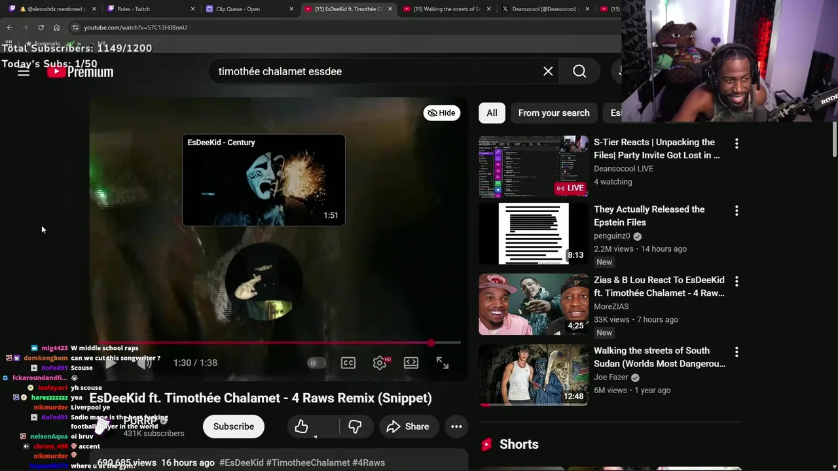Reload the page in browser

pyautogui.click(x=41, y=27)
